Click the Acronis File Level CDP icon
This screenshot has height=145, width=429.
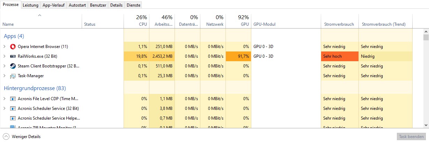(13, 99)
